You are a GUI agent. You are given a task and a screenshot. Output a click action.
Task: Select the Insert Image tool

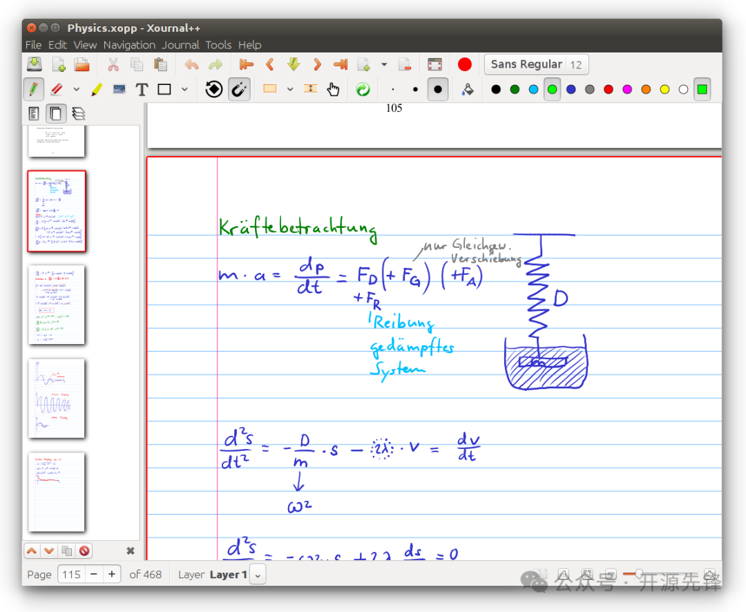[x=119, y=89]
